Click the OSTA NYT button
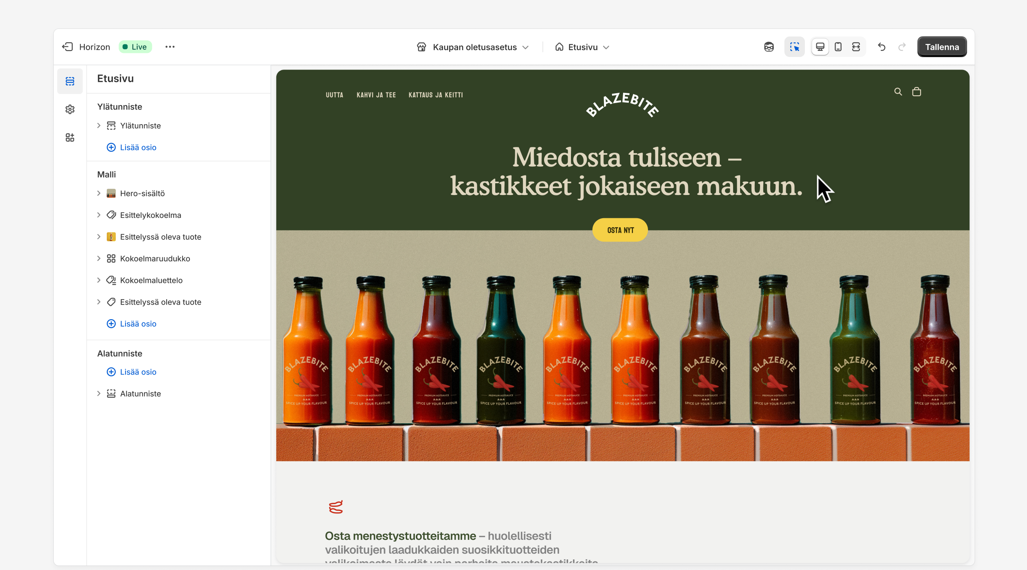 coord(620,230)
